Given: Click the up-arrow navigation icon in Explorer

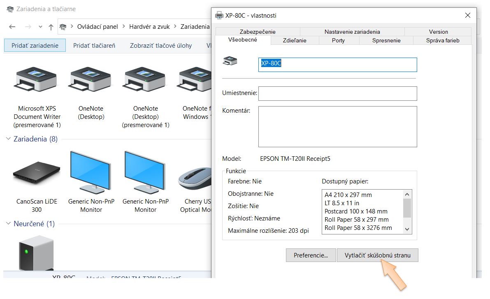Looking at the screenshot, I should 51,27.
